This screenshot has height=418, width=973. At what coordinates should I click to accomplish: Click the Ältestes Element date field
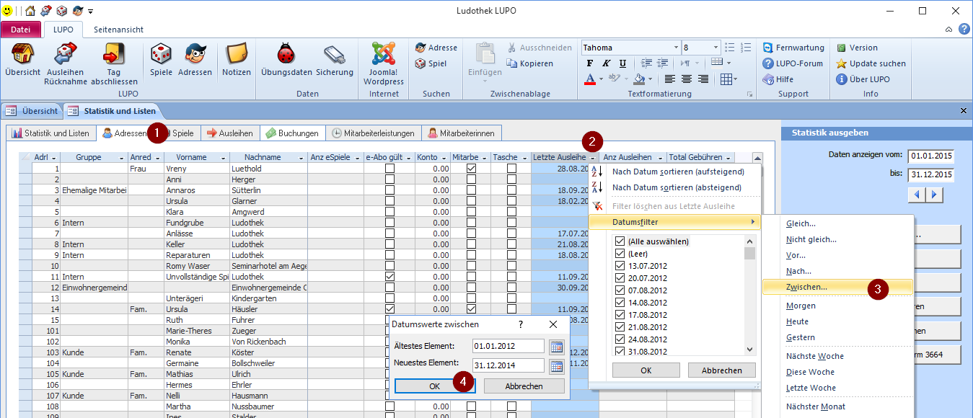tap(508, 347)
